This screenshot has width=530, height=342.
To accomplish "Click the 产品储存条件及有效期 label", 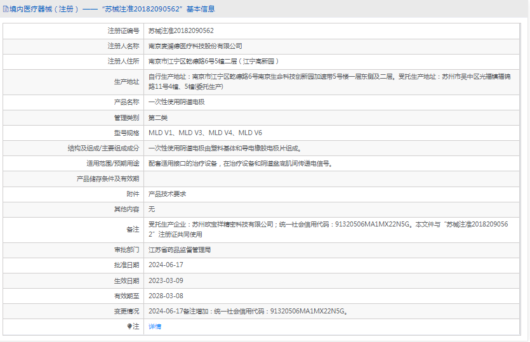I will click(x=108, y=179).
